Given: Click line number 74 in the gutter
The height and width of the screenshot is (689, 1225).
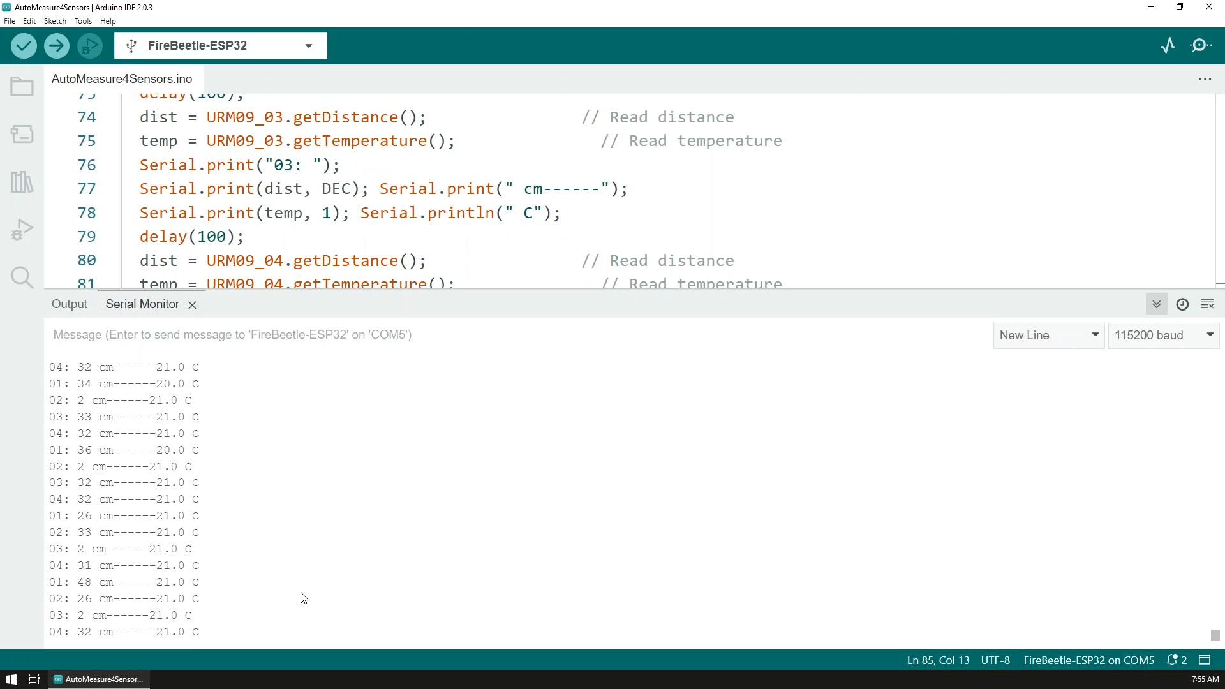Looking at the screenshot, I should 87,117.
